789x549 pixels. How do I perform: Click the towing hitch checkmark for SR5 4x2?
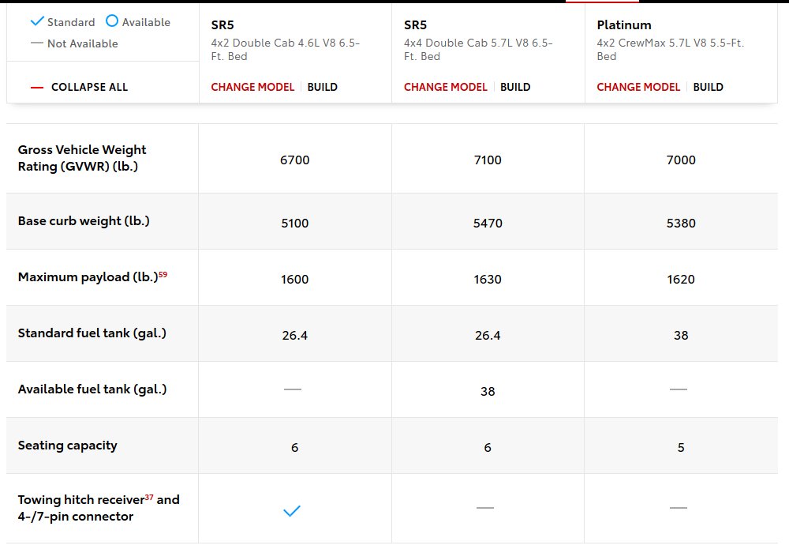[292, 511]
